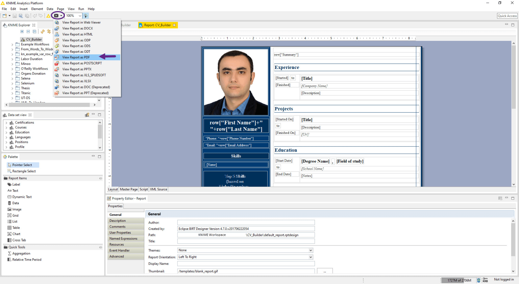
Task: Pick the Chart report item
Action: (14, 234)
